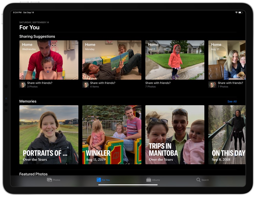
Task: Switch to Albums tab label
Action: tap(156, 180)
